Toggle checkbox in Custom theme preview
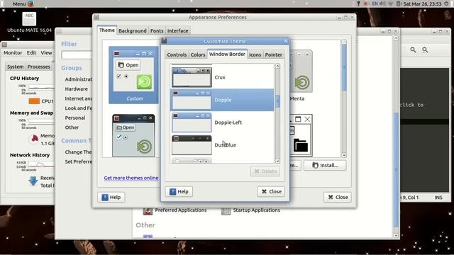This screenshot has width=454, height=255. point(118,76)
